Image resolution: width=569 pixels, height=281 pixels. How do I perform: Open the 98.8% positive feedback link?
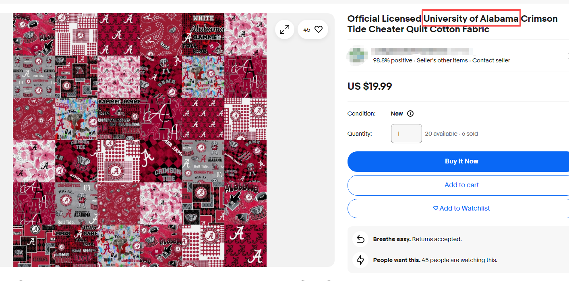click(x=393, y=60)
